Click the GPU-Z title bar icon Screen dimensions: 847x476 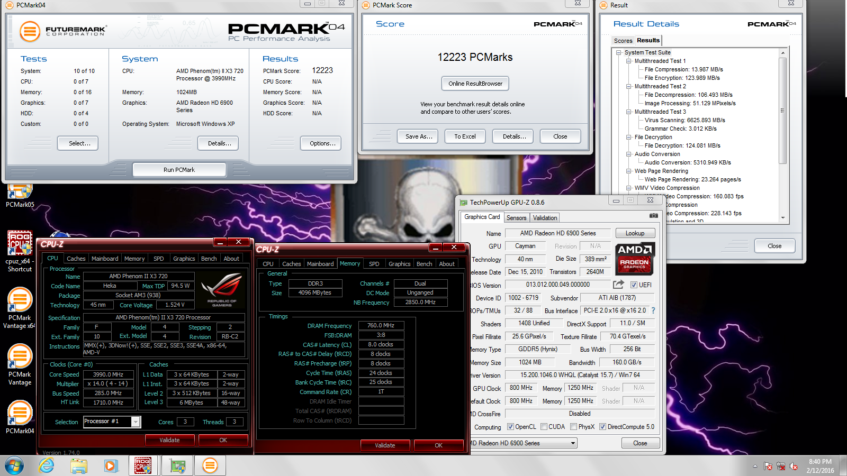pos(464,203)
